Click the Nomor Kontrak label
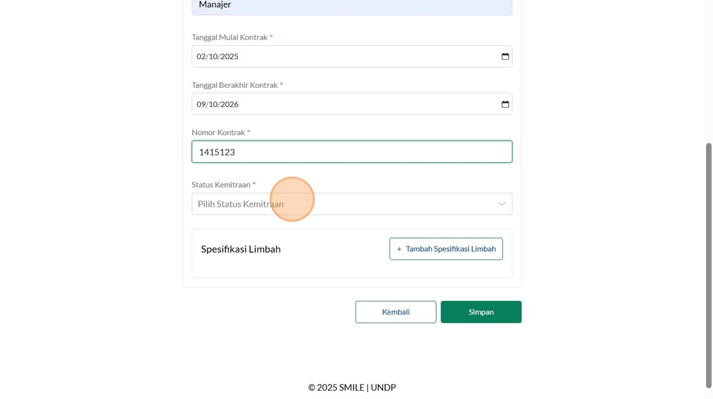Screen dimensions: 713x399 (218, 132)
